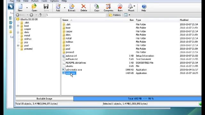Click the Copy disc toolbar icon
Screen dimensions: 205x115
tap(97, 8)
